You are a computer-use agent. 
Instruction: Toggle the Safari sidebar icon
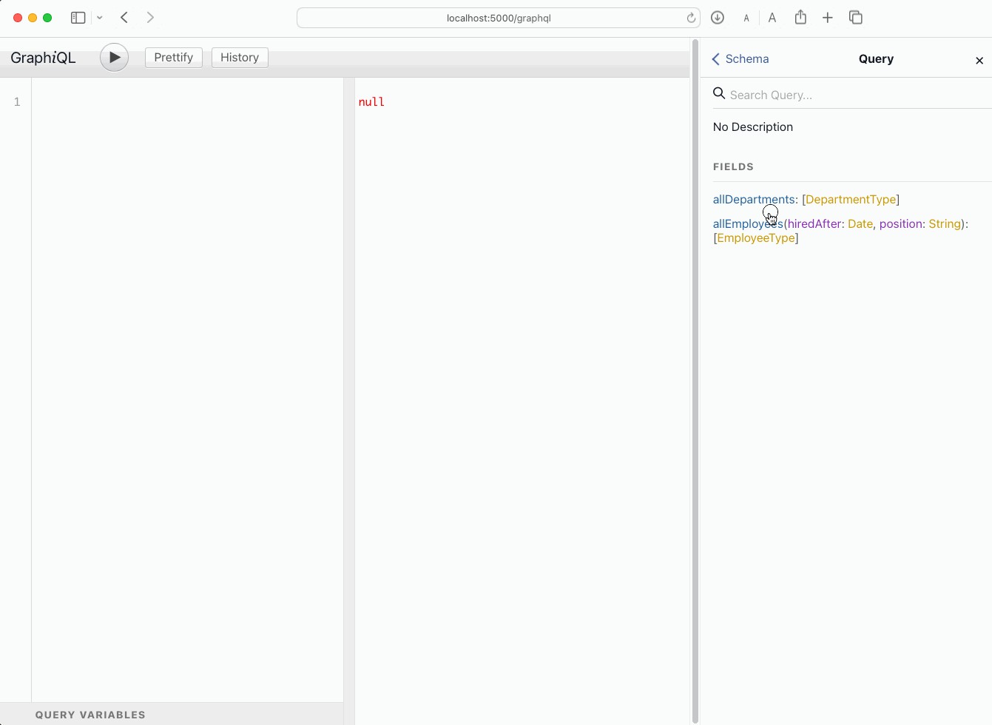coord(78,18)
